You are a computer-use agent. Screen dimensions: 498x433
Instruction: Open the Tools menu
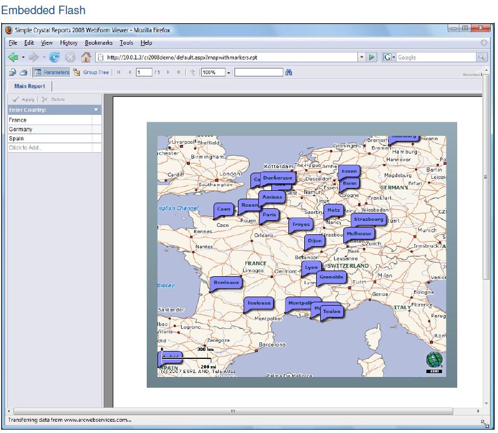pos(126,43)
